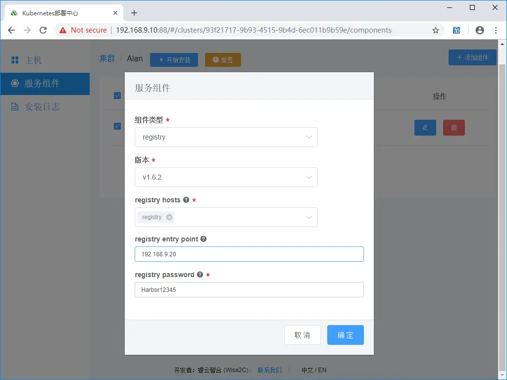Click the 主机 grid icon in sidebar
This screenshot has width=507, height=380.
pyautogui.click(x=15, y=60)
